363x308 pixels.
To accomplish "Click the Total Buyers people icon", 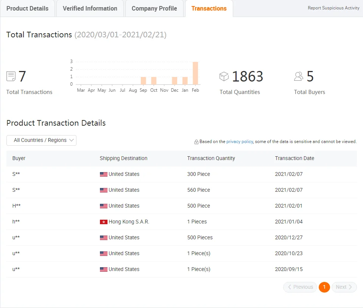I will (x=299, y=77).
